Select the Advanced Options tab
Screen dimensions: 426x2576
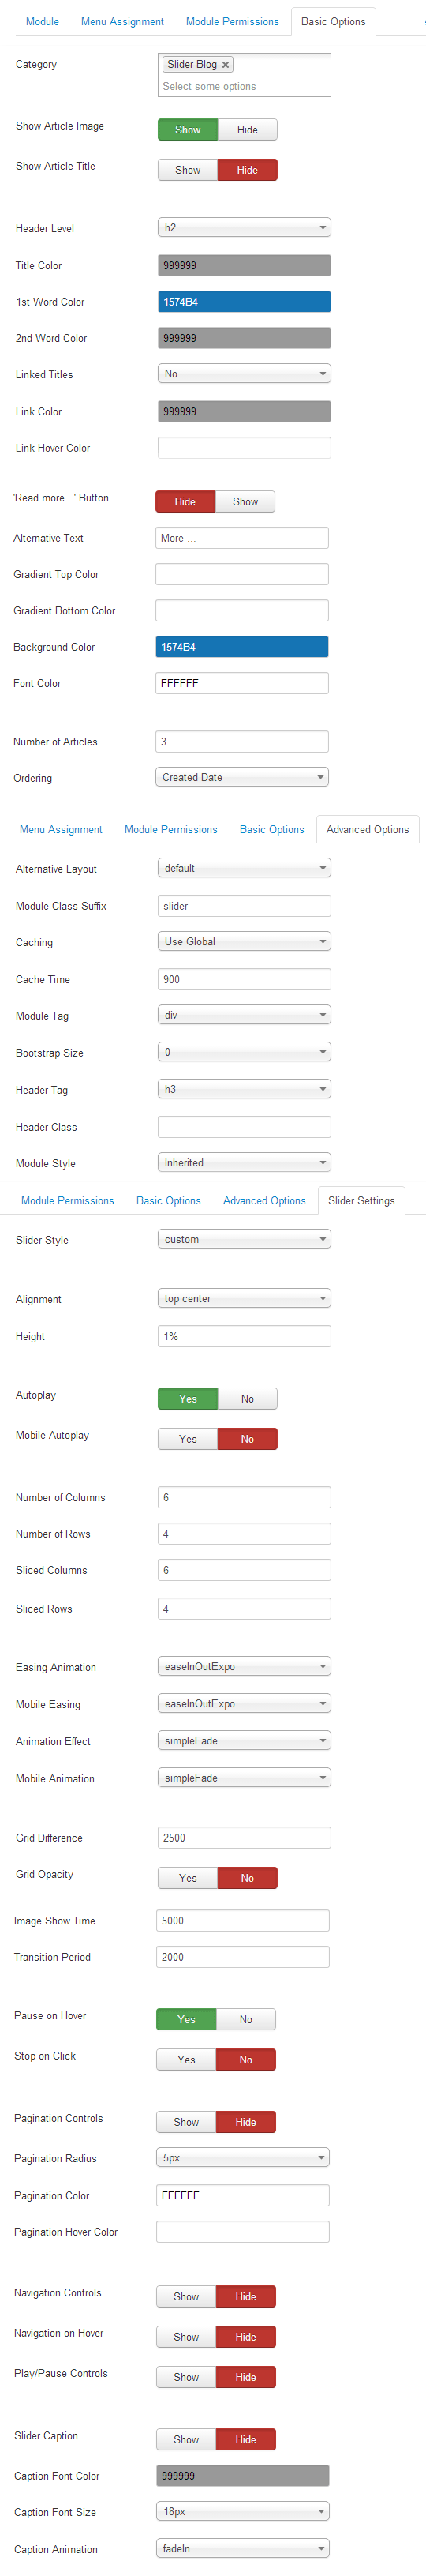point(367,830)
